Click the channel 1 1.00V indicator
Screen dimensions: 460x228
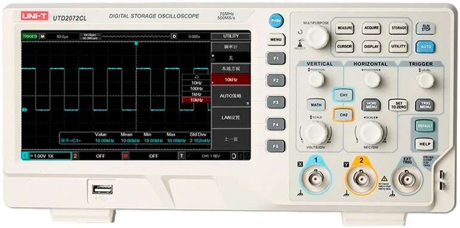[46, 156]
